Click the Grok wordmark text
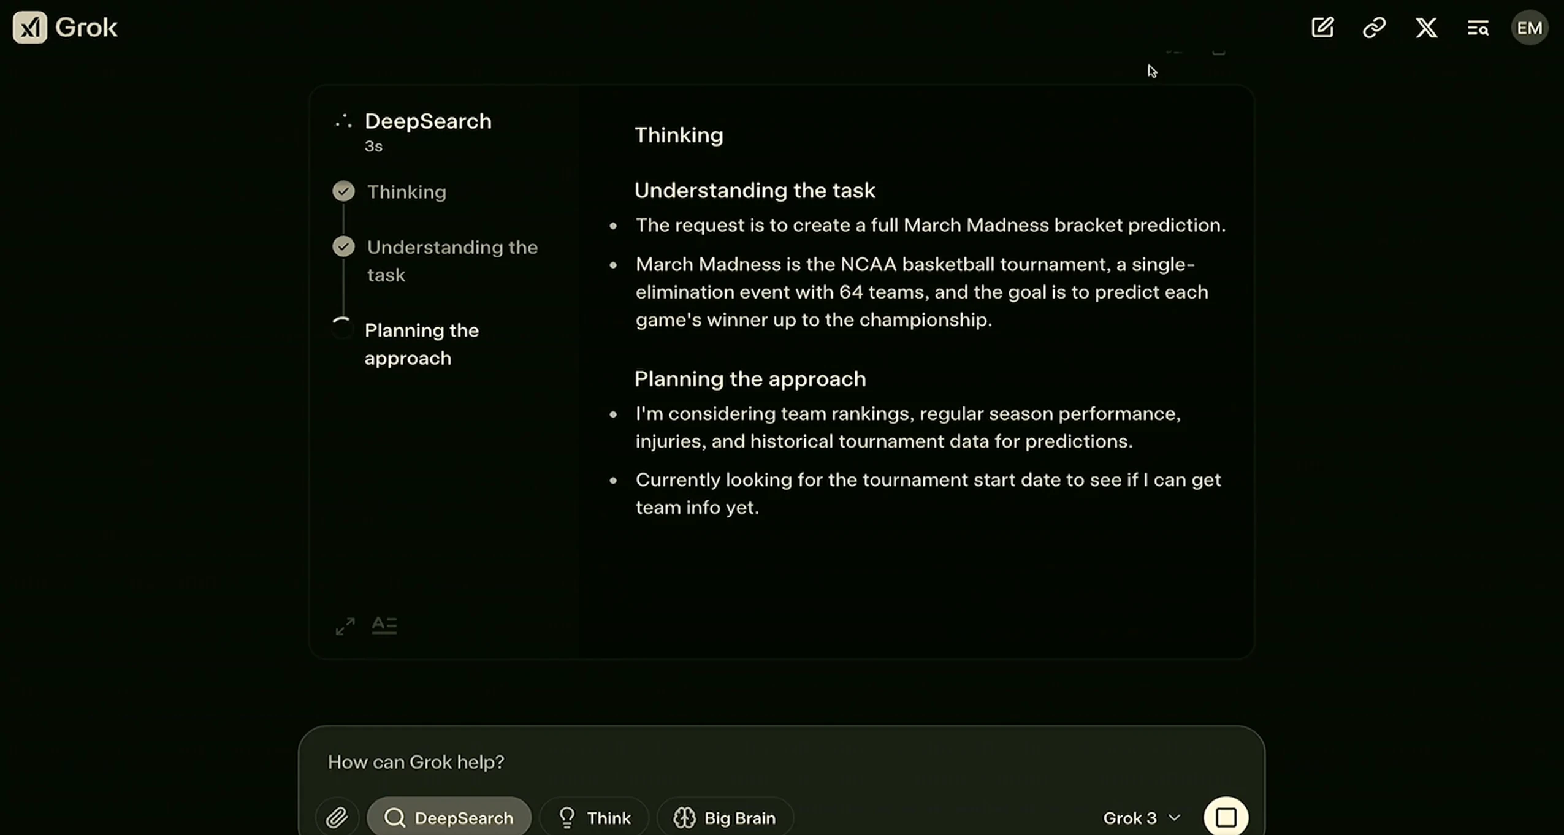This screenshot has width=1564, height=835. pyautogui.click(x=86, y=28)
